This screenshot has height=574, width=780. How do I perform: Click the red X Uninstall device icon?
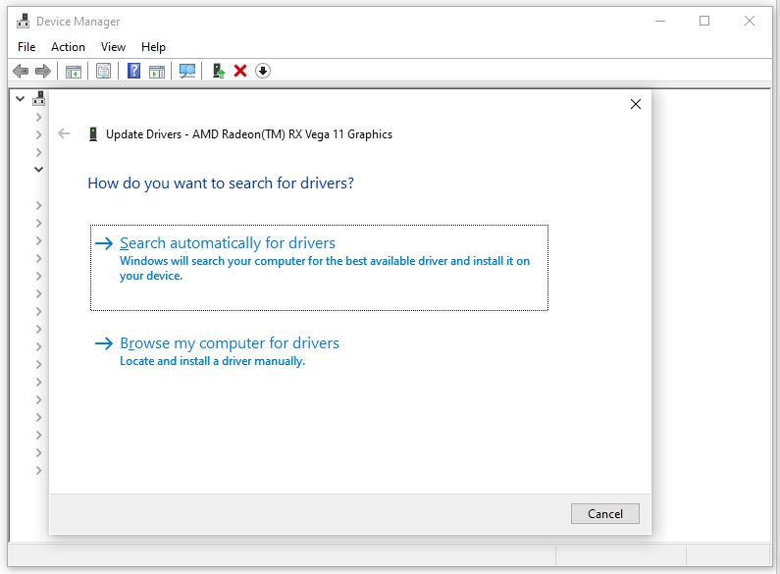pyautogui.click(x=240, y=71)
